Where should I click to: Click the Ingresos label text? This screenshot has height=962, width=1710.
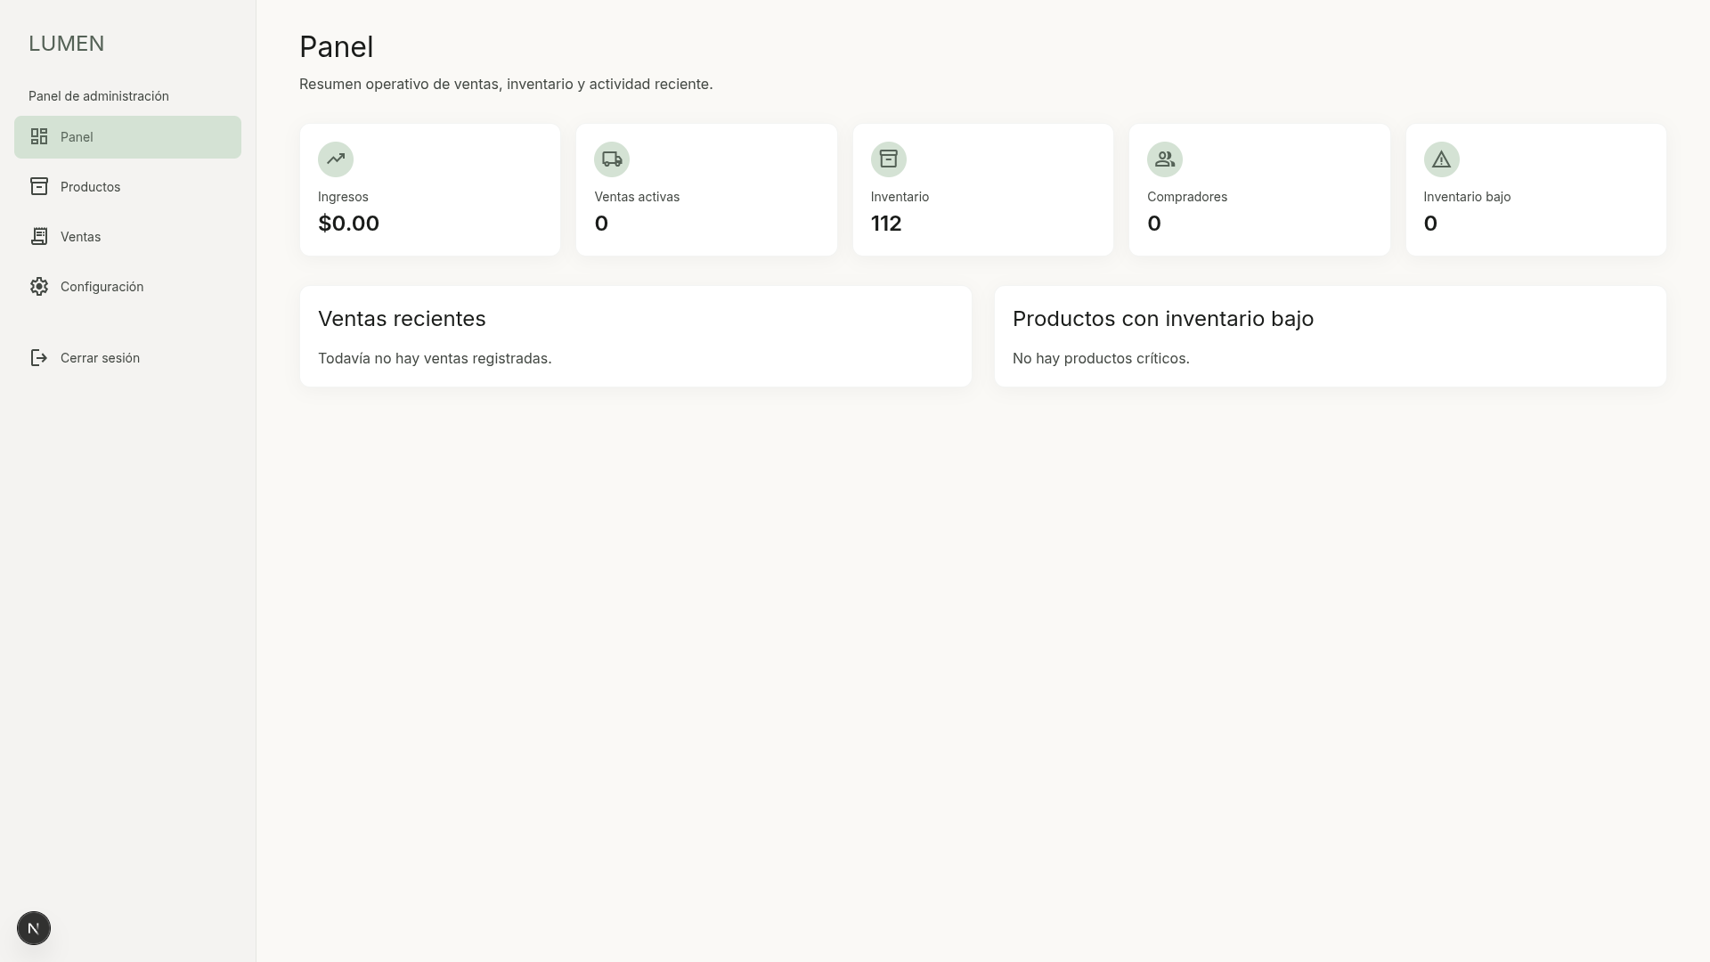(x=343, y=197)
